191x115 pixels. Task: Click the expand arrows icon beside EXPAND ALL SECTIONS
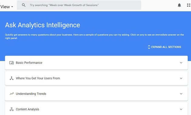point(149,47)
